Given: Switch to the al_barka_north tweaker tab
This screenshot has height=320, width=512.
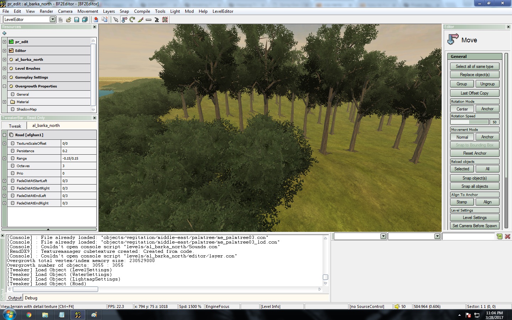Looking at the screenshot, I should pos(46,126).
